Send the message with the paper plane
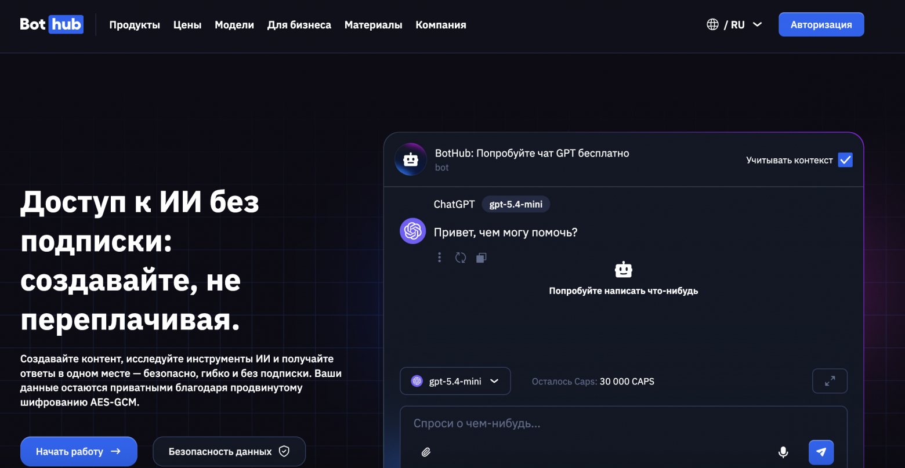This screenshot has height=468, width=905. (821, 452)
